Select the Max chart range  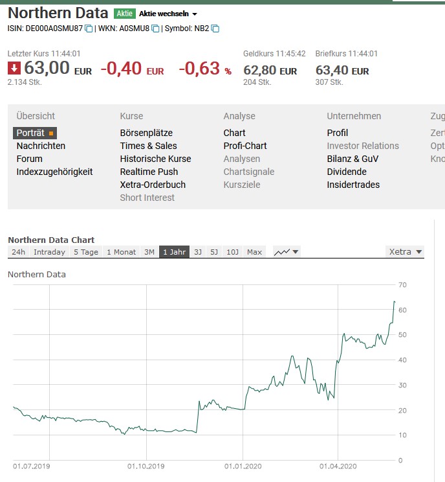pos(254,252)
